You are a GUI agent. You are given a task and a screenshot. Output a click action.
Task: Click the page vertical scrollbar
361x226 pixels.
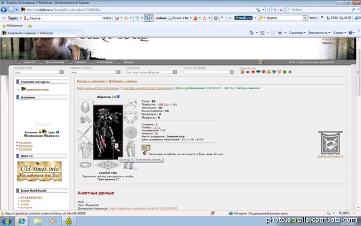coord(358,72)
